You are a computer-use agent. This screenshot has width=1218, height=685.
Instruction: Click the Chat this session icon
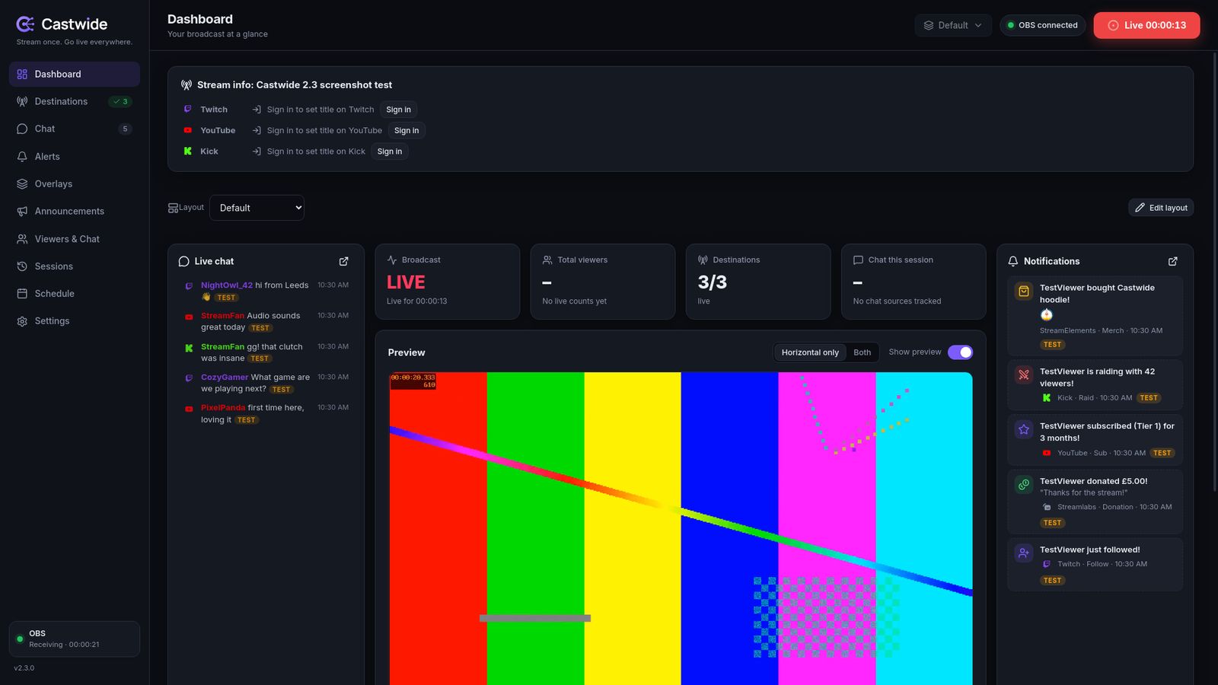click(858, 260)
